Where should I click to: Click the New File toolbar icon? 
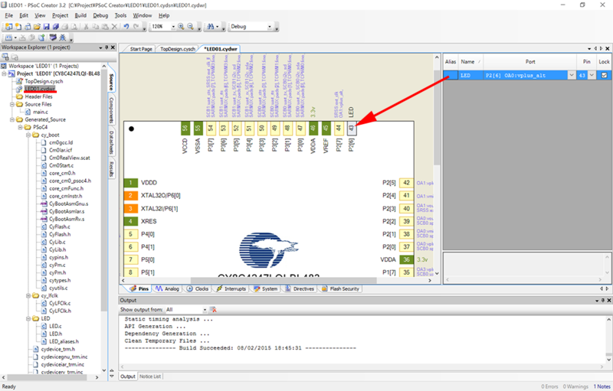pos(18,27)
